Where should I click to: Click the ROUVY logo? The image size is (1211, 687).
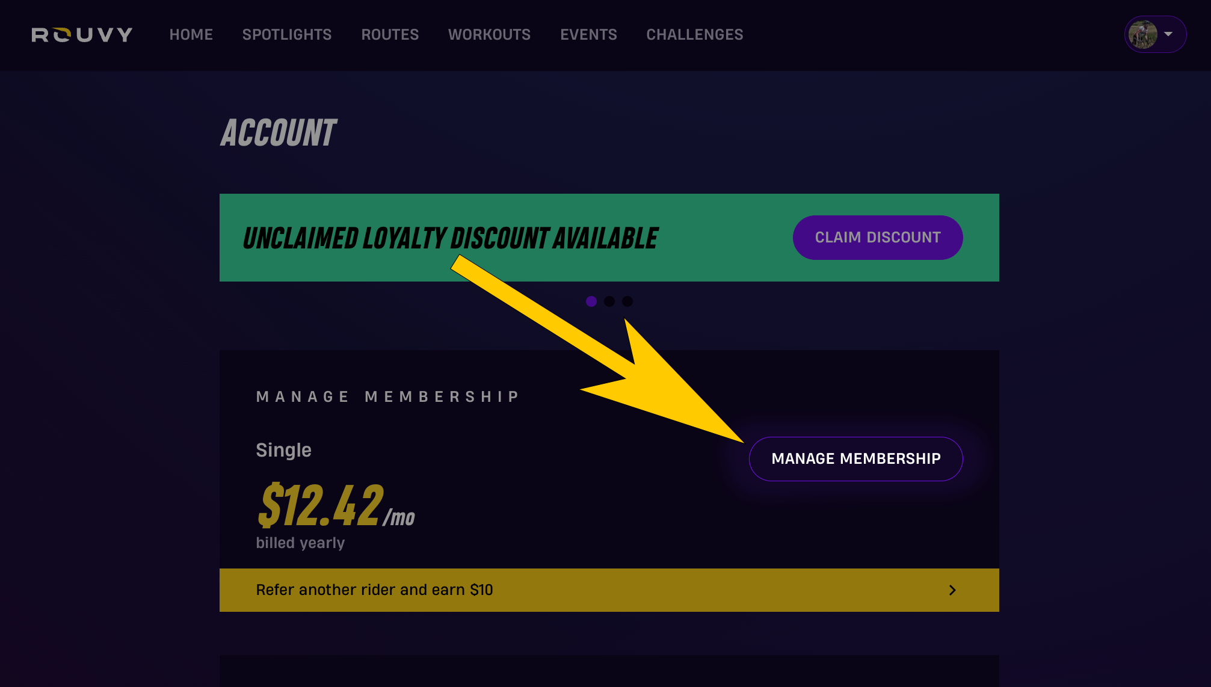point(82,35)
